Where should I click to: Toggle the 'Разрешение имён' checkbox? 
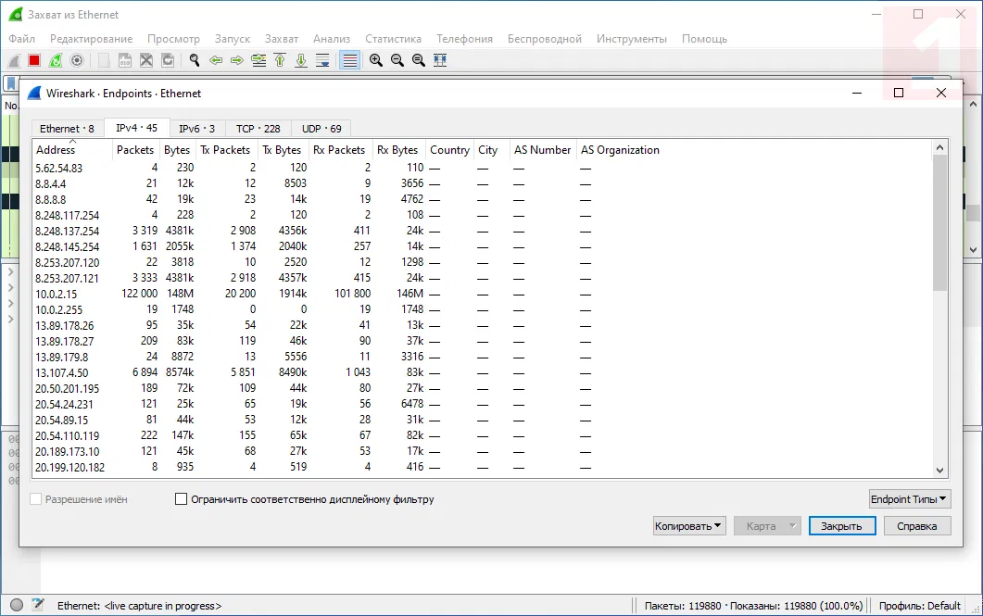click(36, 498)
